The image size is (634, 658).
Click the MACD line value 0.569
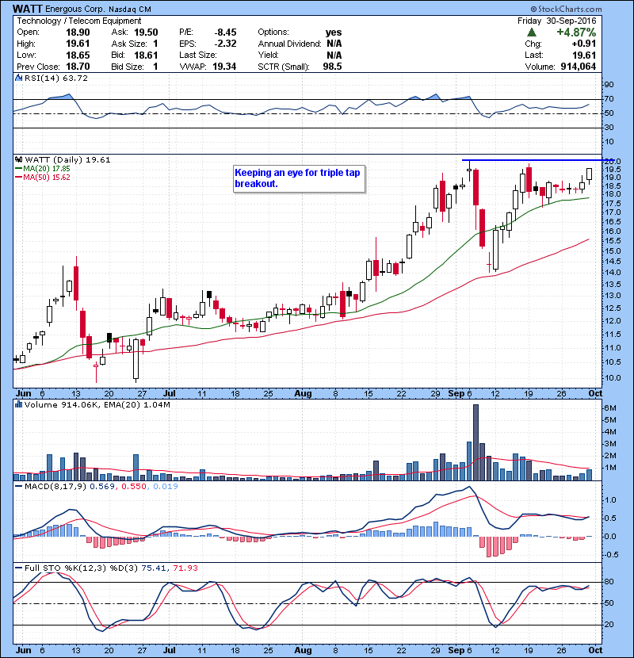point(102,487)
